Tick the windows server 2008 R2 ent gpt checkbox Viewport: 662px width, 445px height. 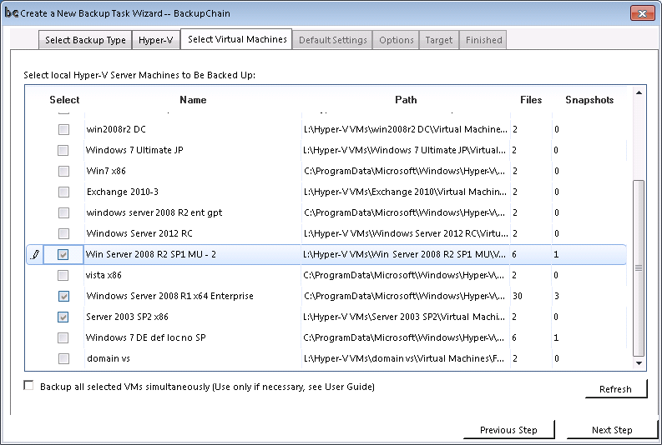63,212
